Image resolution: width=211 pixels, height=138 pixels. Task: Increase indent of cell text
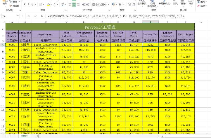(x=88, y=5)
